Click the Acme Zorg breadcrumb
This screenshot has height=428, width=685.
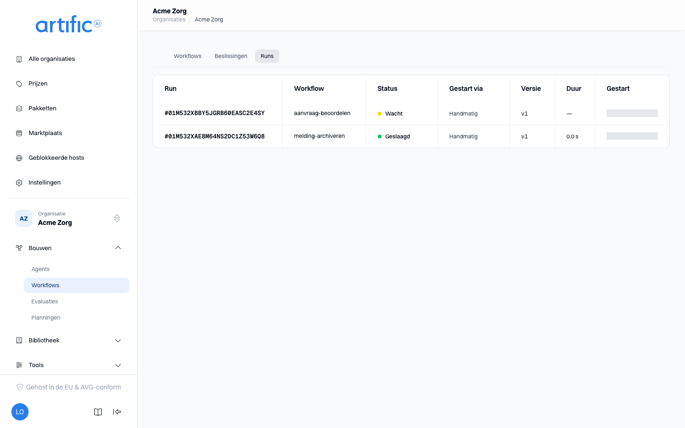point(209,19)
